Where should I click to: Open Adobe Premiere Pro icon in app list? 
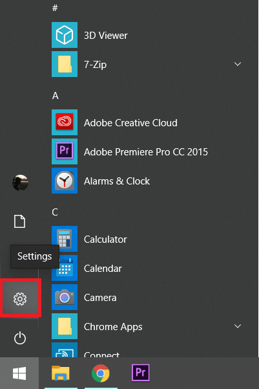click(x=65, y=151)
